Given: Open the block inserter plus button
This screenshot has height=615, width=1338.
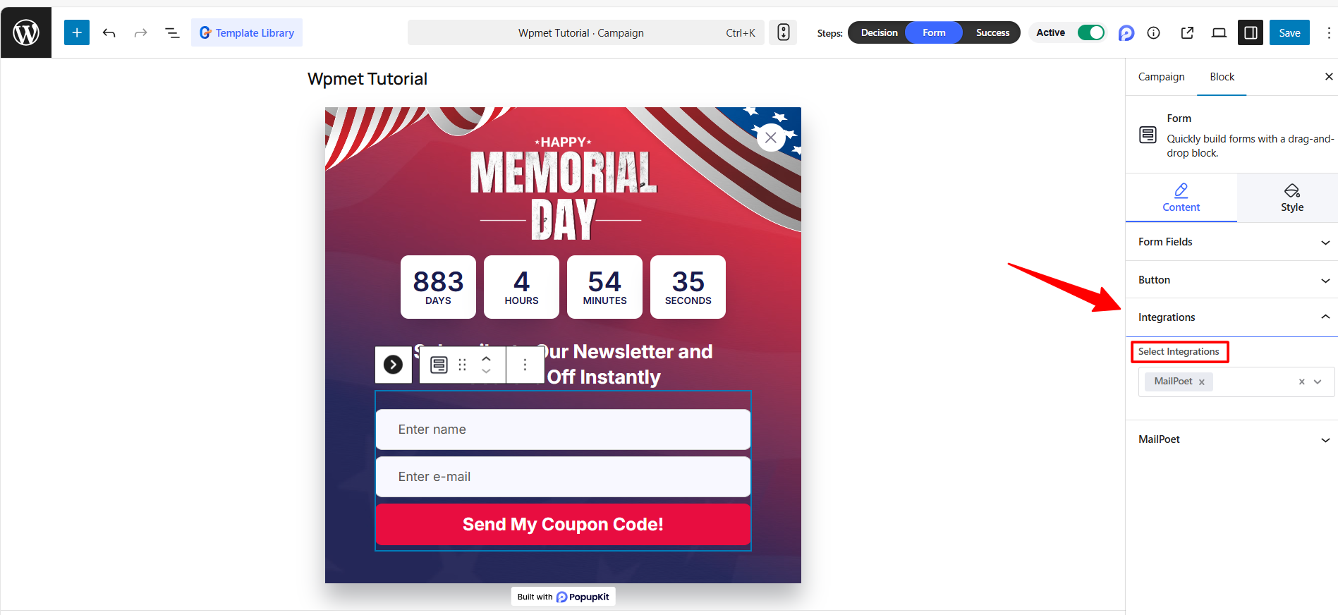Looking at the screenshot, I should [x=77, y=32].
